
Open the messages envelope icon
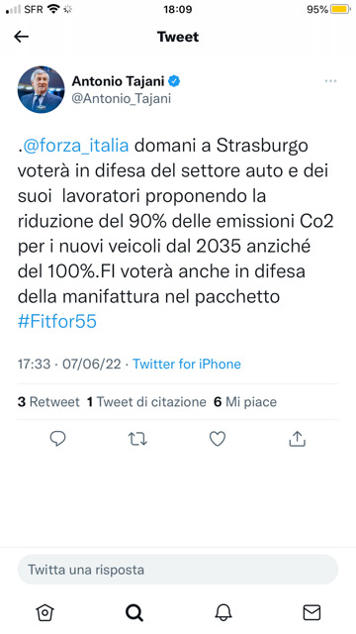coord(311,612)
